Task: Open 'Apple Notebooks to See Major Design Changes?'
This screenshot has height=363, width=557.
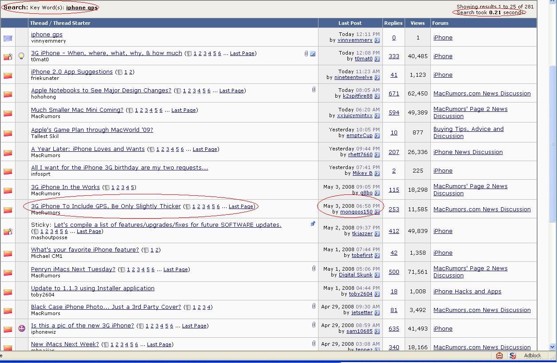Action: tap(101, 91)
